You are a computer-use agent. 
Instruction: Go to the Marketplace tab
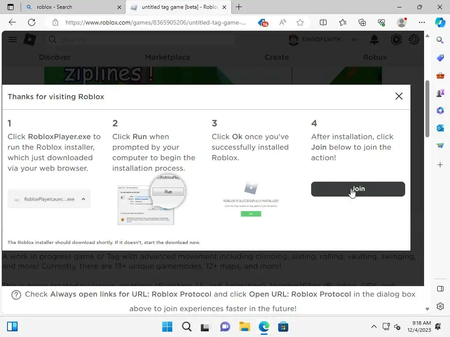(x=167, y=57)
